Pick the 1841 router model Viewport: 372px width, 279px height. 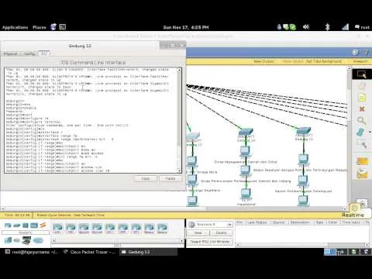[x=57, y=229]
